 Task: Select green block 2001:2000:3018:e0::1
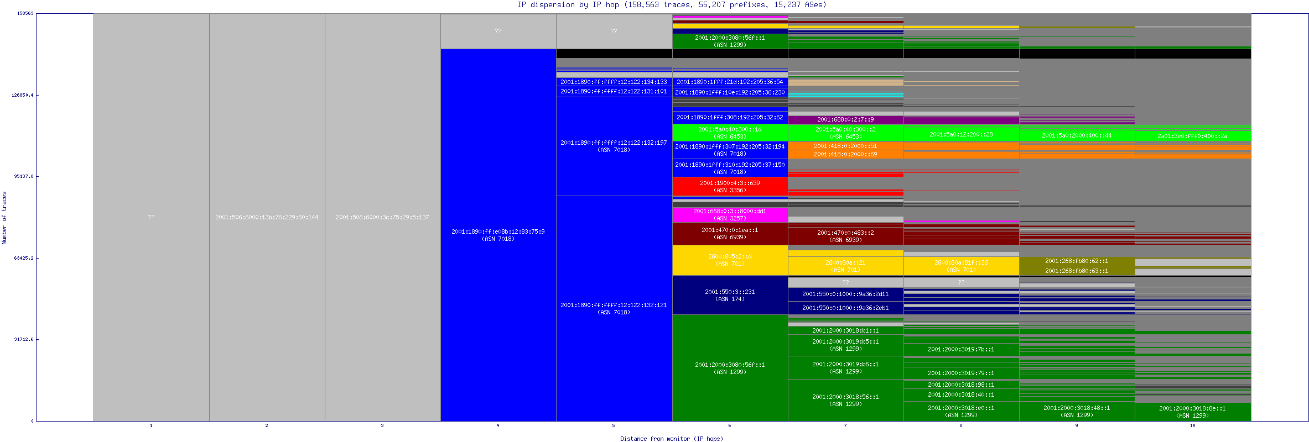click(961, 411)
